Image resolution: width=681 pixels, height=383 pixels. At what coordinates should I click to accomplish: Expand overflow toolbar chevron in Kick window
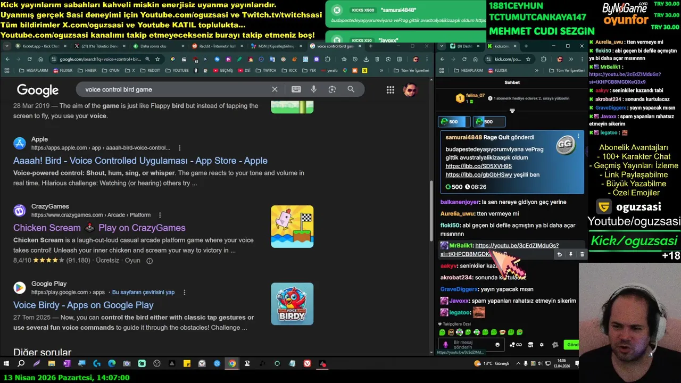571,59
